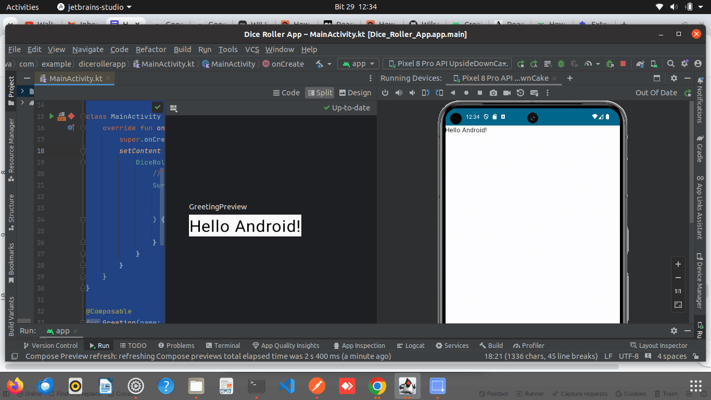Click the Search Everywhere magnifier icon
Screen dimensions: 711x400
(671, 64)
